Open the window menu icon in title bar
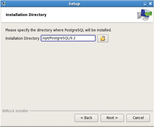Screen dimensions: 154x127 tap(4, 4)
